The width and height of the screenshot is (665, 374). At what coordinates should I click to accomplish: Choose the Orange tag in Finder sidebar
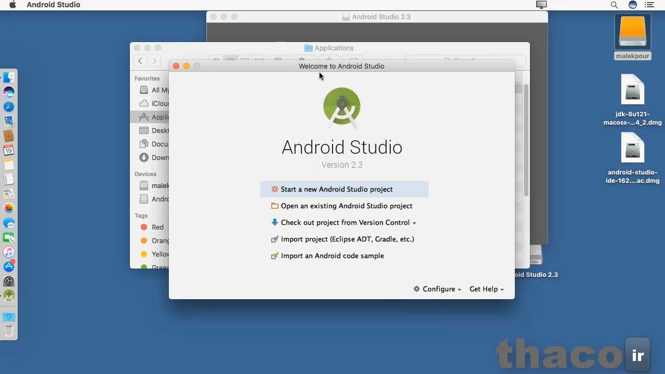[x=154, y=241]
